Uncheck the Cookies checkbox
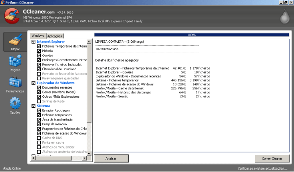The width and height of the screenshot is (294, 172). [x=39, y=55]
